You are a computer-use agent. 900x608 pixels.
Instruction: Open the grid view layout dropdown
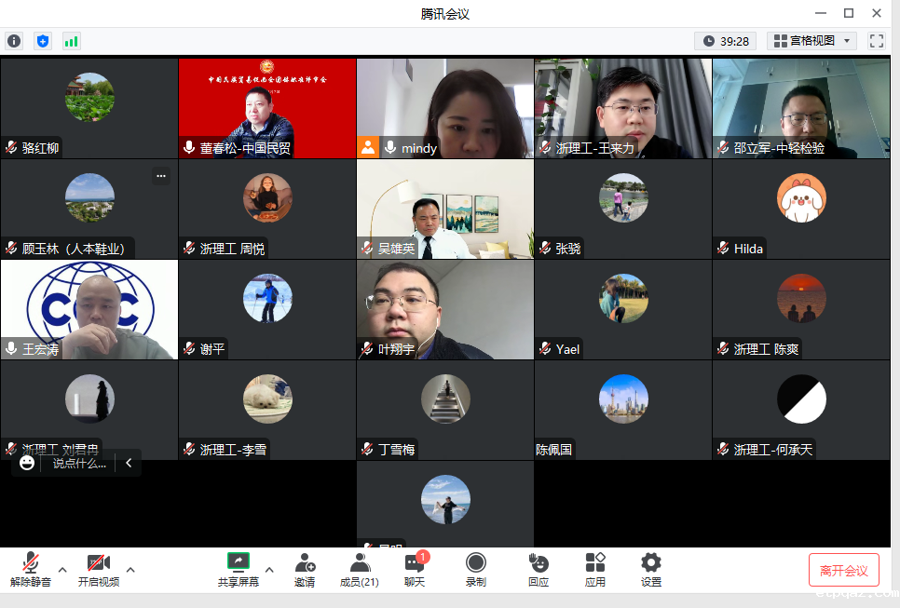click(811, 41)
